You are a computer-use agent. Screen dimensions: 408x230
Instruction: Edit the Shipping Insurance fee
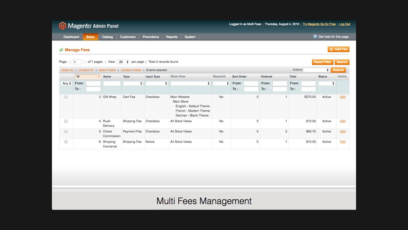pyautogui.click(x=343, y=142)
